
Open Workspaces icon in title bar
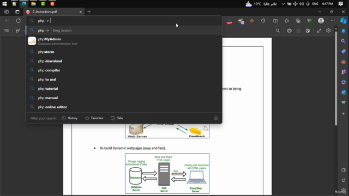point(7,12)
